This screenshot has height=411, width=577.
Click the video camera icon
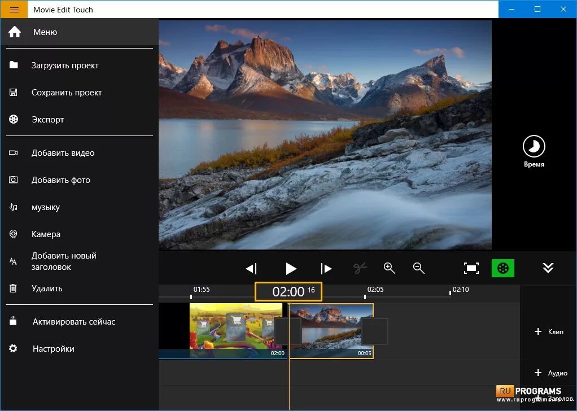(13, 152)
